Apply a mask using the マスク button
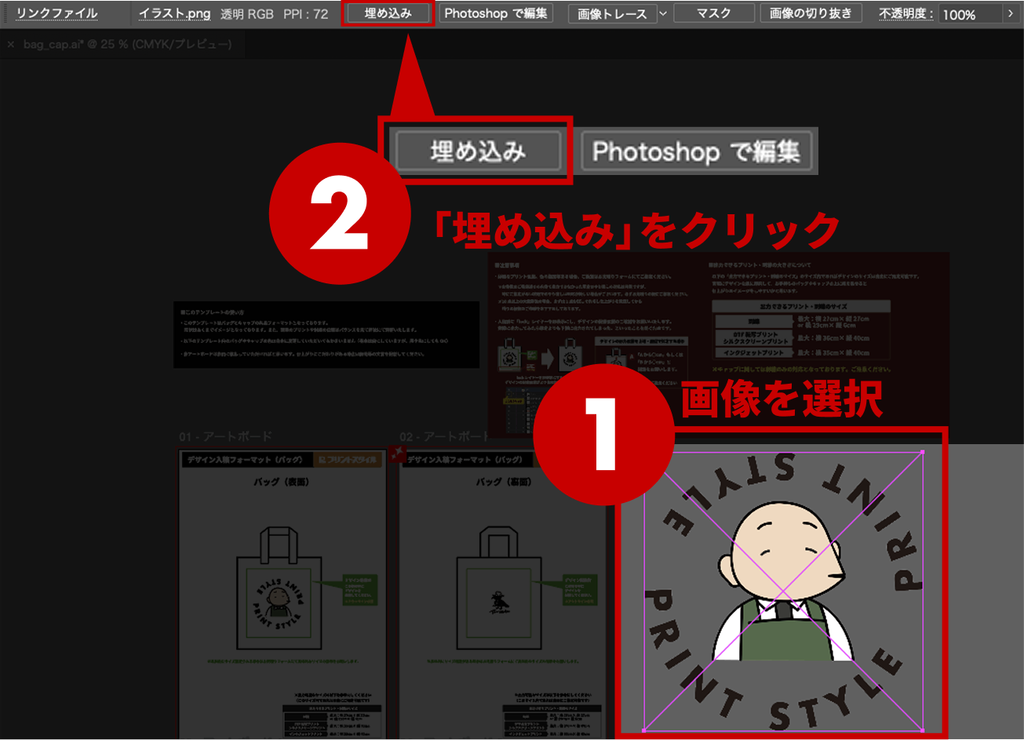1024x740 pixels. pyautogui.click(x=712, y=13)
